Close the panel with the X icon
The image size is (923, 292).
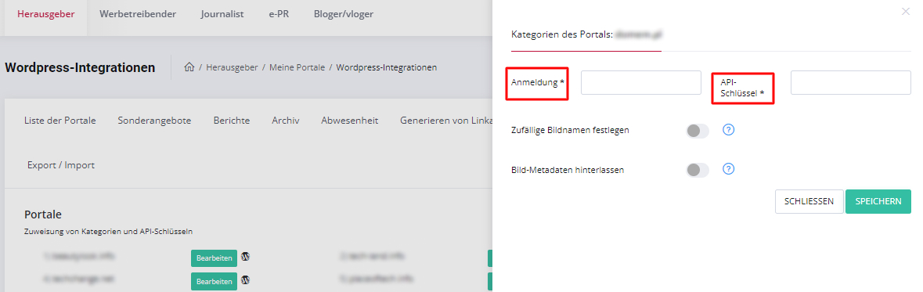(905, 11)
